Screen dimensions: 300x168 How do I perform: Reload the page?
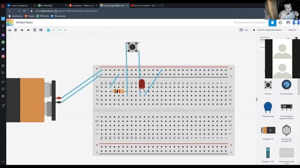point(19,11)
